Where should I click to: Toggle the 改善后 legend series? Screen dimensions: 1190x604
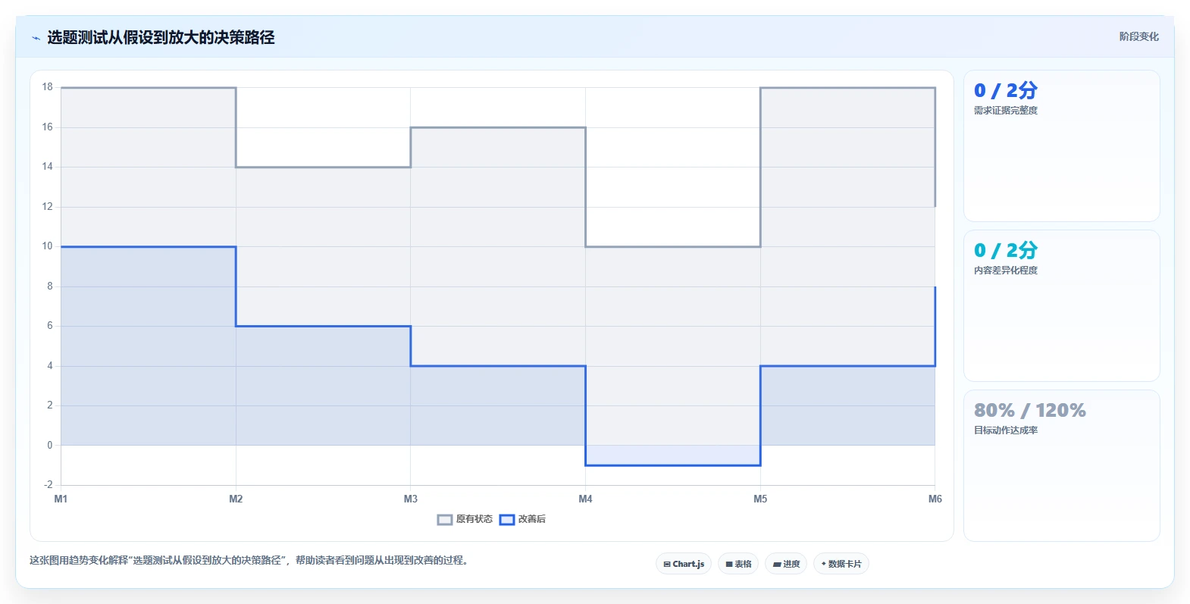pos(523,519)
